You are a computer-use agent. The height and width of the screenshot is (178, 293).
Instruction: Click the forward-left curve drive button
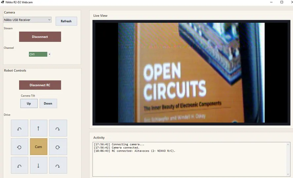tap(19, 128)
